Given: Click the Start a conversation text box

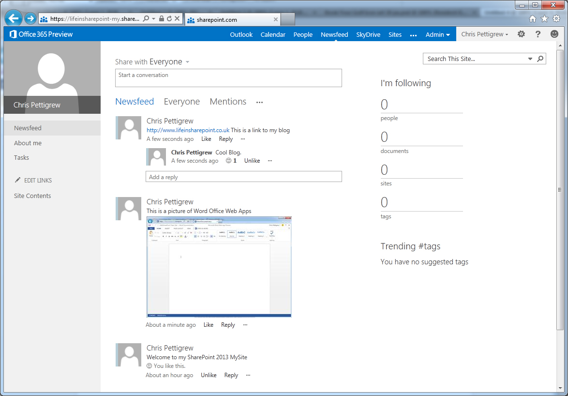Looking at the screenshot, I should 228,78.
